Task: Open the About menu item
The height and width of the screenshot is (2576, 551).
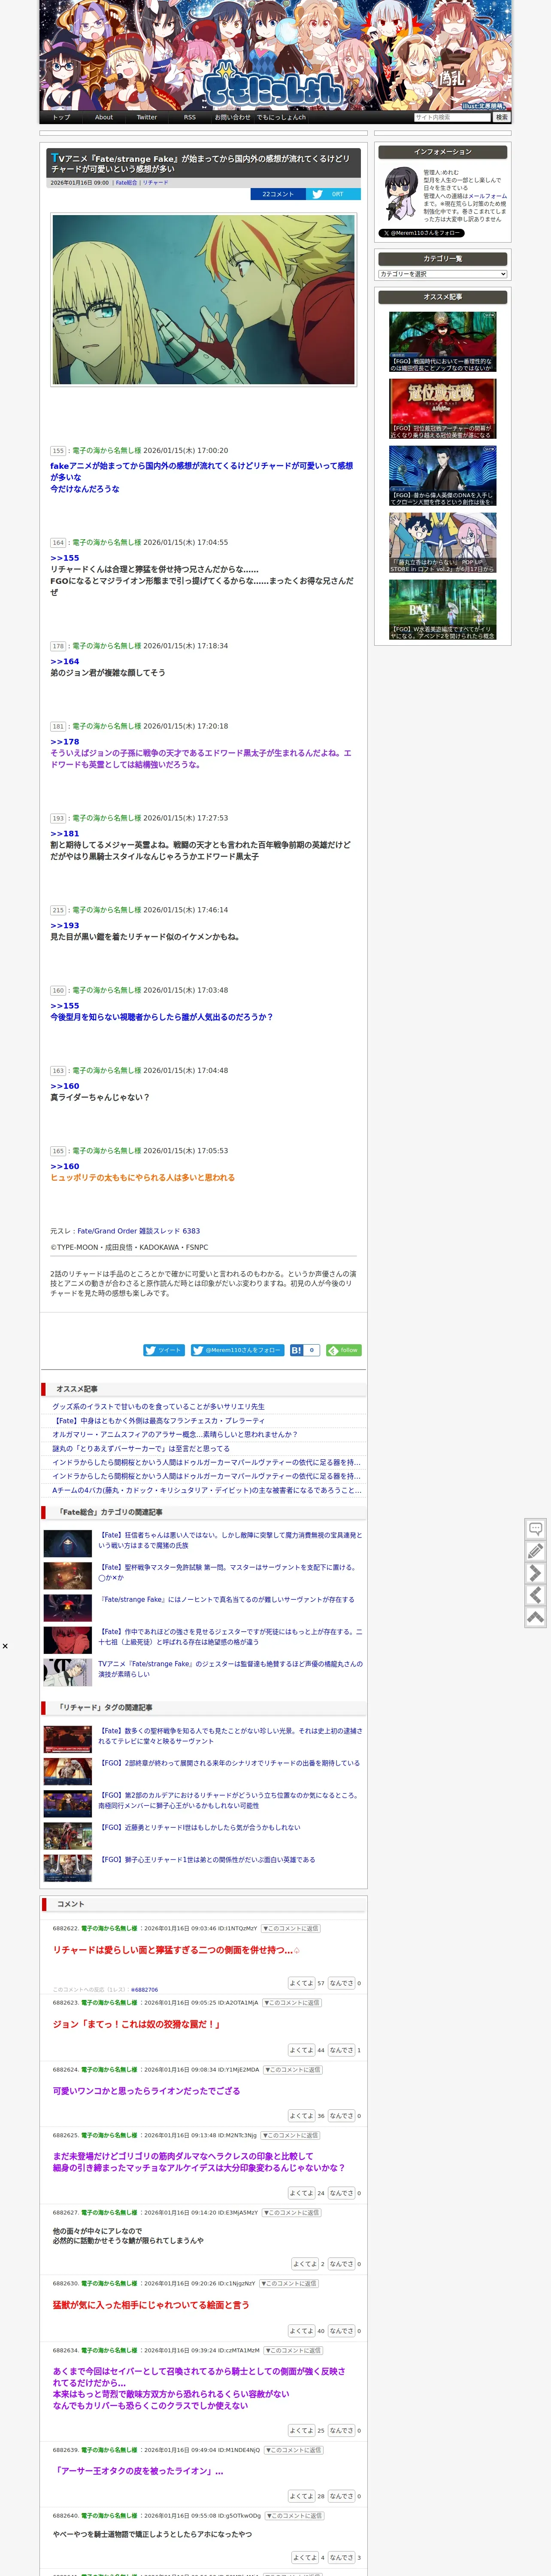Action: (104, 117)
